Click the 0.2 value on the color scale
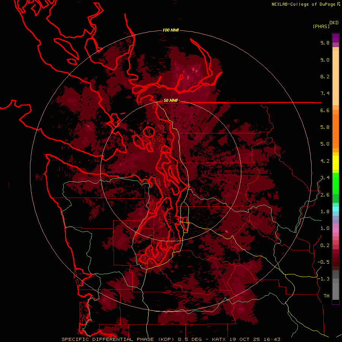This screenshot has height=342, width=342. point(325,245)
